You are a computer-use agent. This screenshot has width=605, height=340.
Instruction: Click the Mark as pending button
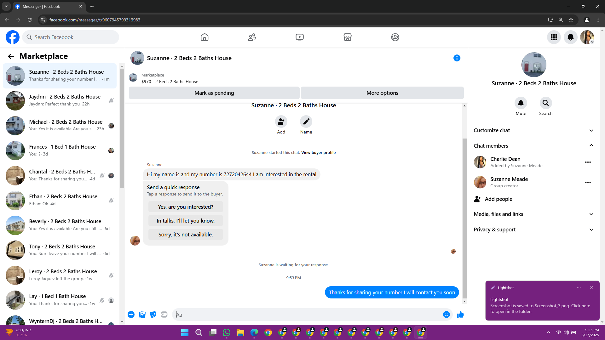(x=214, y=93)
